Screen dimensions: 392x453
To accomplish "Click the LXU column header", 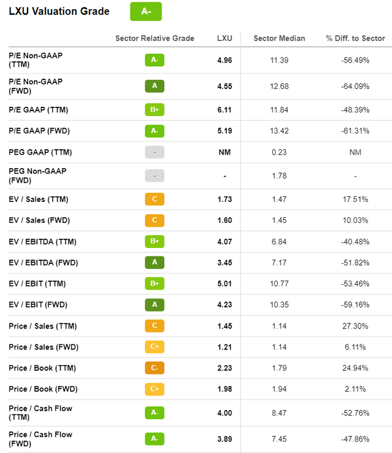I will [x=225, y=38].
